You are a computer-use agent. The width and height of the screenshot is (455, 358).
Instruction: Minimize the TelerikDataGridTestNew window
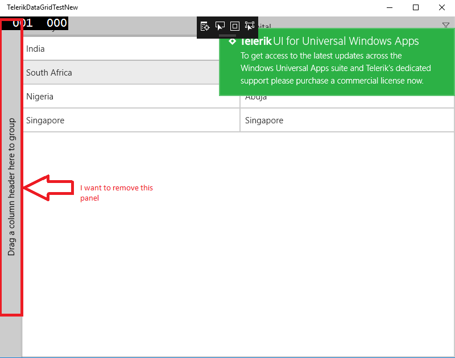pos(390,7)
